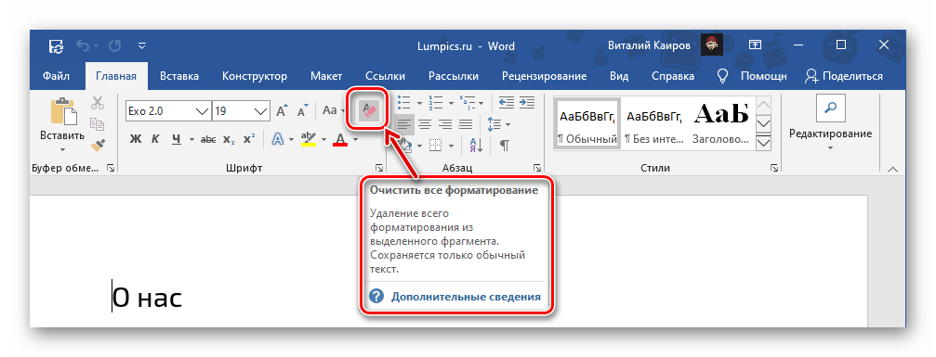Click the Cut scissors icon
936x357 pixels.
point(98,103)
